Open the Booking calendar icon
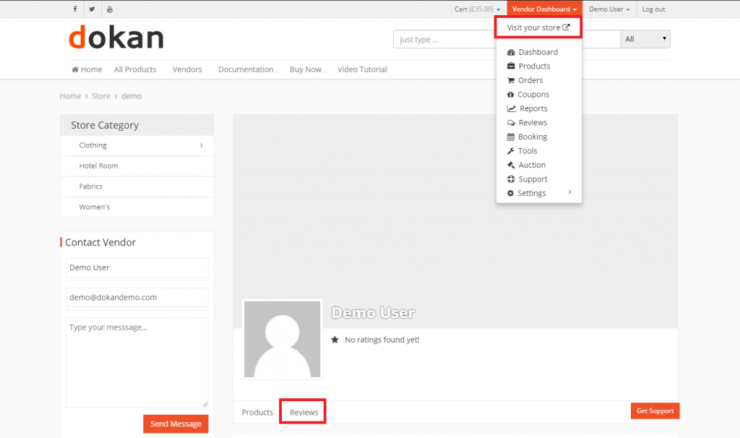Image resolution: width=740 pixels, height=438 pixels. click(x=511, y=137)
